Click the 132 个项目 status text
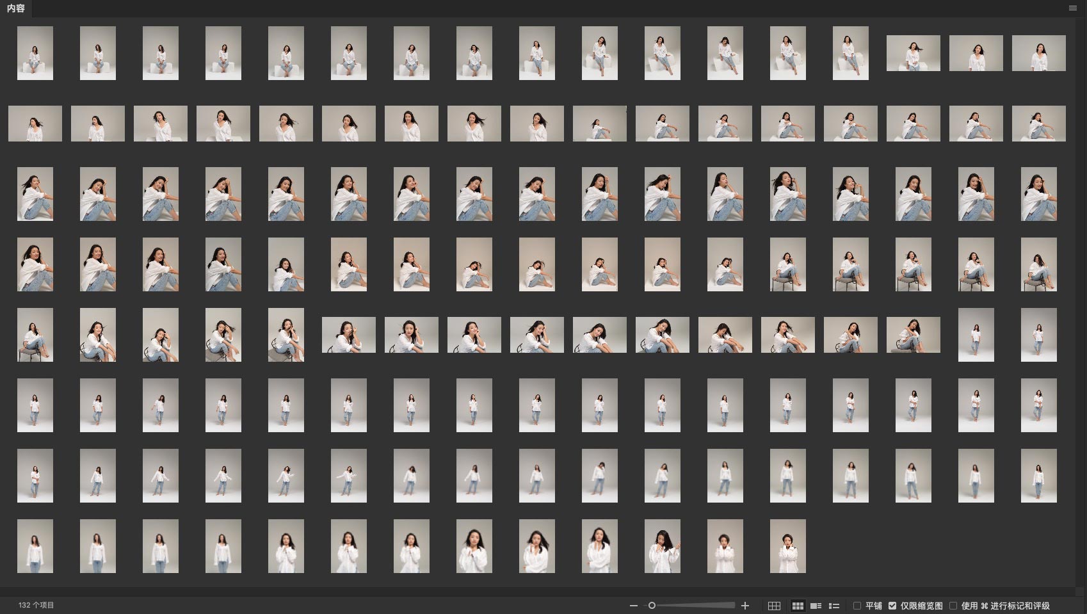 36,605
